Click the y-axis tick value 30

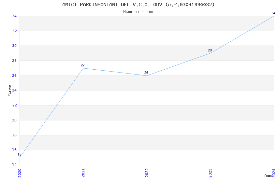pyautogui.click(x=14, y=46)
